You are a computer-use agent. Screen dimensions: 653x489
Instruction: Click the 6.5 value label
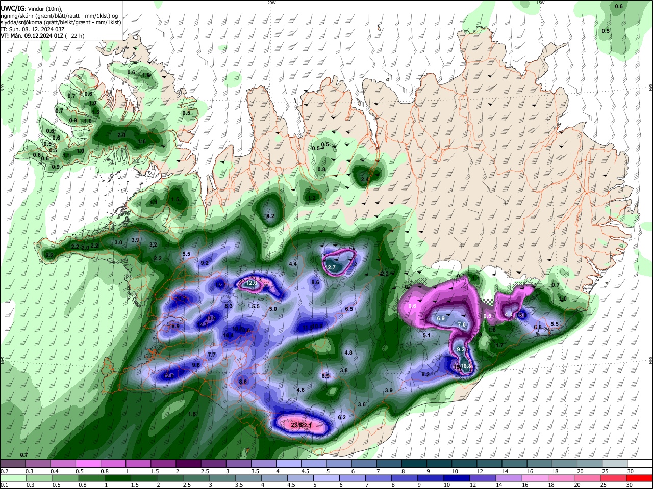tap(349, 309)
